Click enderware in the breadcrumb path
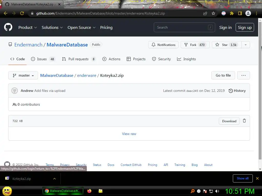 click(86, 75)
